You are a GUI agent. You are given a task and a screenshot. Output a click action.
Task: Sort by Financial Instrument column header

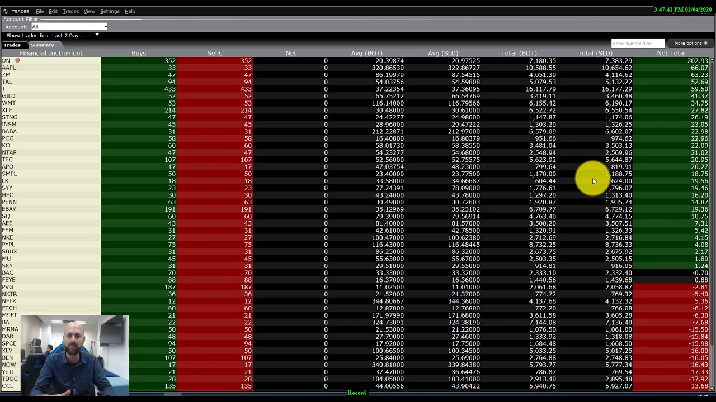(x=51, y=53)
